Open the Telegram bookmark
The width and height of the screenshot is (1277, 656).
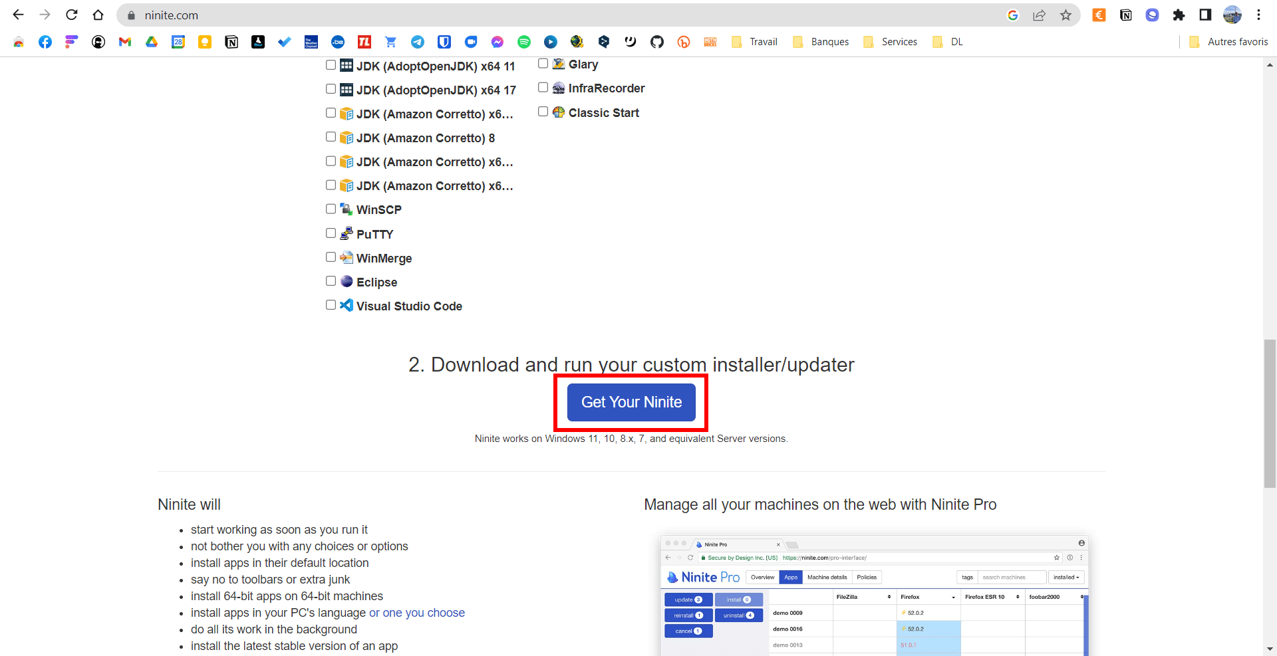[418, 41]
